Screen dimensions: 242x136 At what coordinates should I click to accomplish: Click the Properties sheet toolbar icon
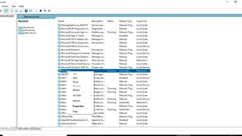pos(12,11)
